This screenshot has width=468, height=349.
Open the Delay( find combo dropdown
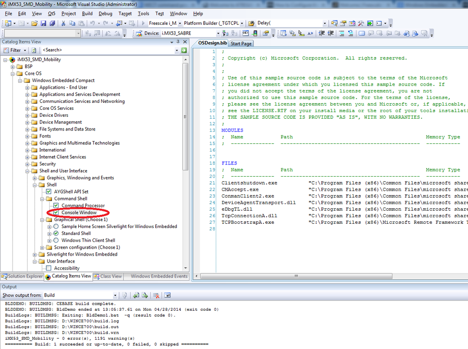325,23
